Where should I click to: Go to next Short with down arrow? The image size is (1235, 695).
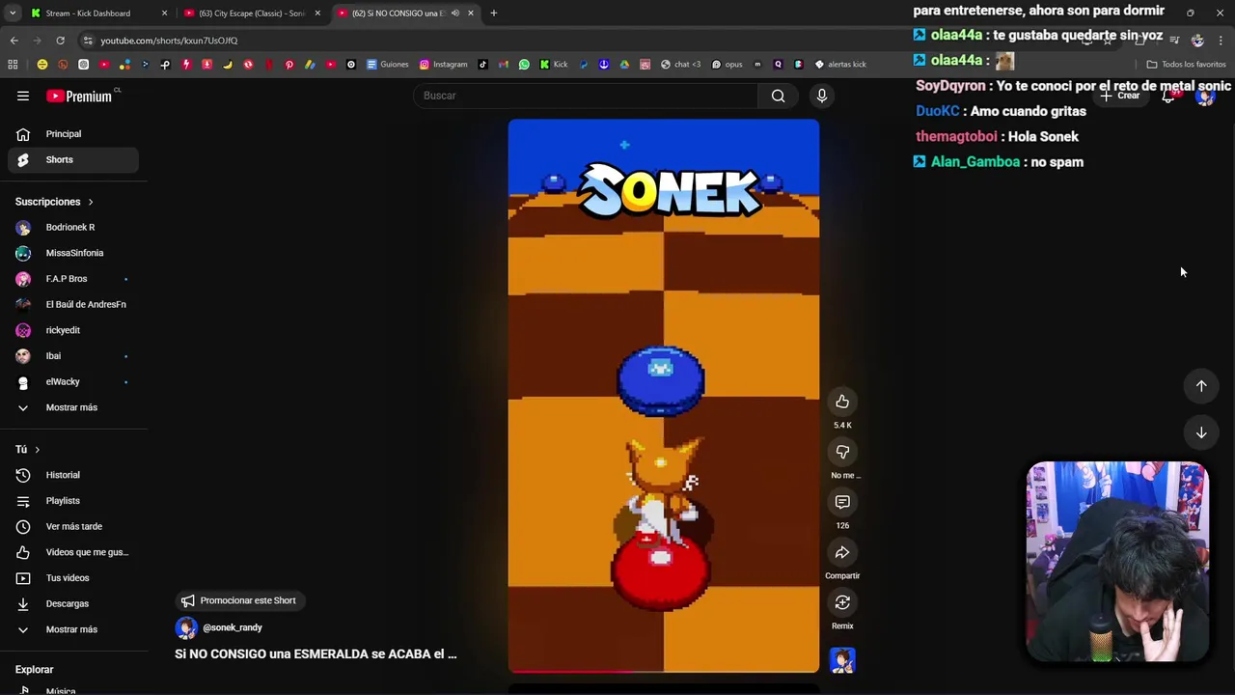1201,432
